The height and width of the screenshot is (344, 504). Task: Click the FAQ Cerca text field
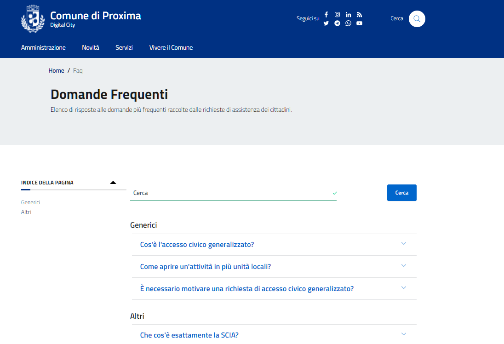pos(230,193)
